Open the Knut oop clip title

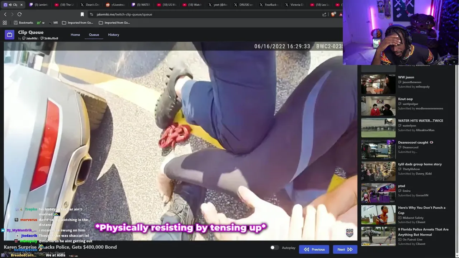[x=405, y=99]
